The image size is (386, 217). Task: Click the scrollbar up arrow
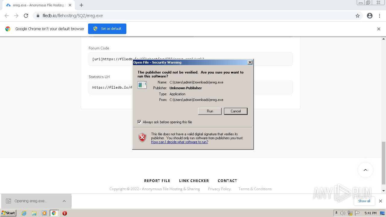click(384, 39)
